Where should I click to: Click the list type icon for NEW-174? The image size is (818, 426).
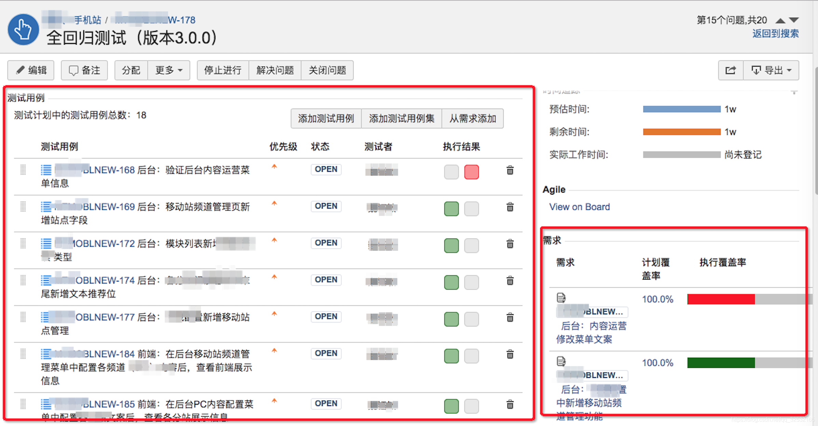46,281
